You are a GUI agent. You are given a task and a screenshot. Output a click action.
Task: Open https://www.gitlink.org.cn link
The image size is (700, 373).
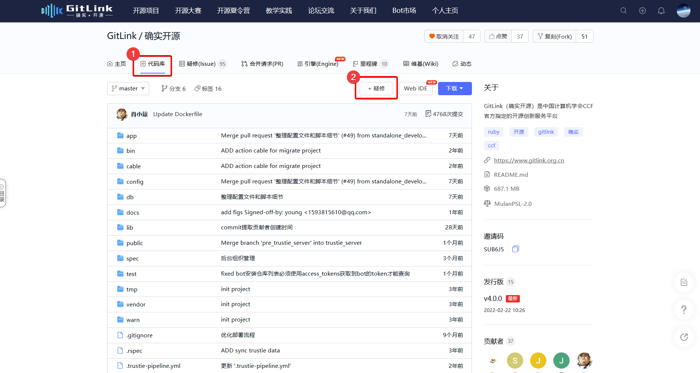[529, 160]
